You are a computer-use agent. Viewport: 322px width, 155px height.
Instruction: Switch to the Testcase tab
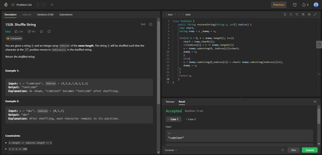[170, 101]
